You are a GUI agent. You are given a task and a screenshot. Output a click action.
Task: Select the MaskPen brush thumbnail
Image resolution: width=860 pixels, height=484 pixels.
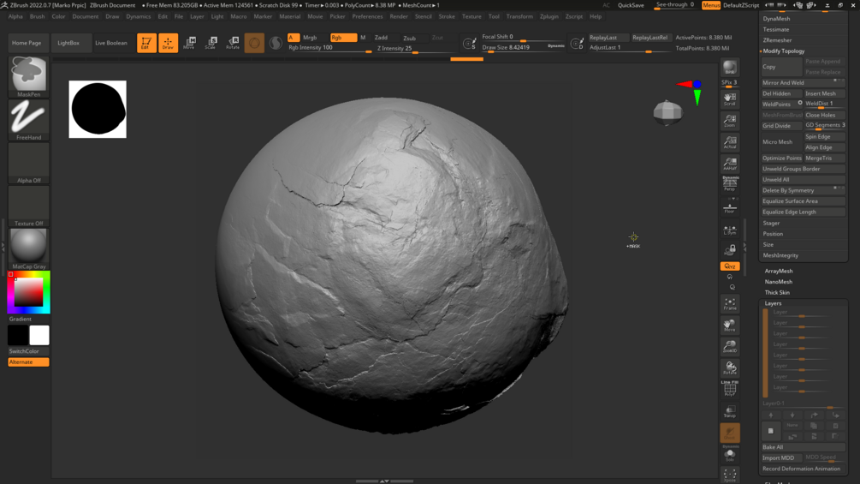pyautogui.click(x=28, y=75)
